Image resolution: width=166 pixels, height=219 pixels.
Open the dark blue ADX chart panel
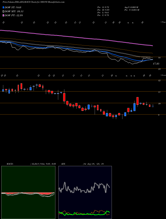click(x=85, y=192)
